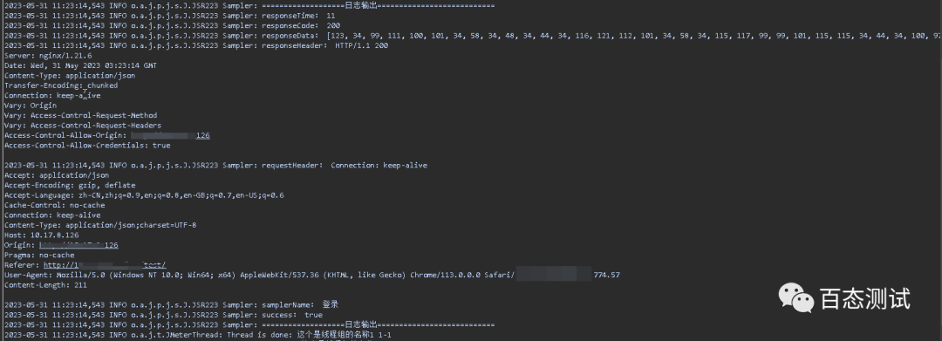Click the 百态测试 watermark text
Image resolution: width=942 pixels, height=341 pixels.
pos(865,298)
